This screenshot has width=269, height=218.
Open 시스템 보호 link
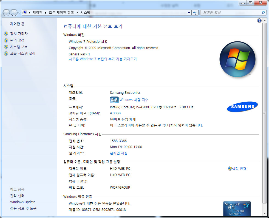tap(19, 47)
